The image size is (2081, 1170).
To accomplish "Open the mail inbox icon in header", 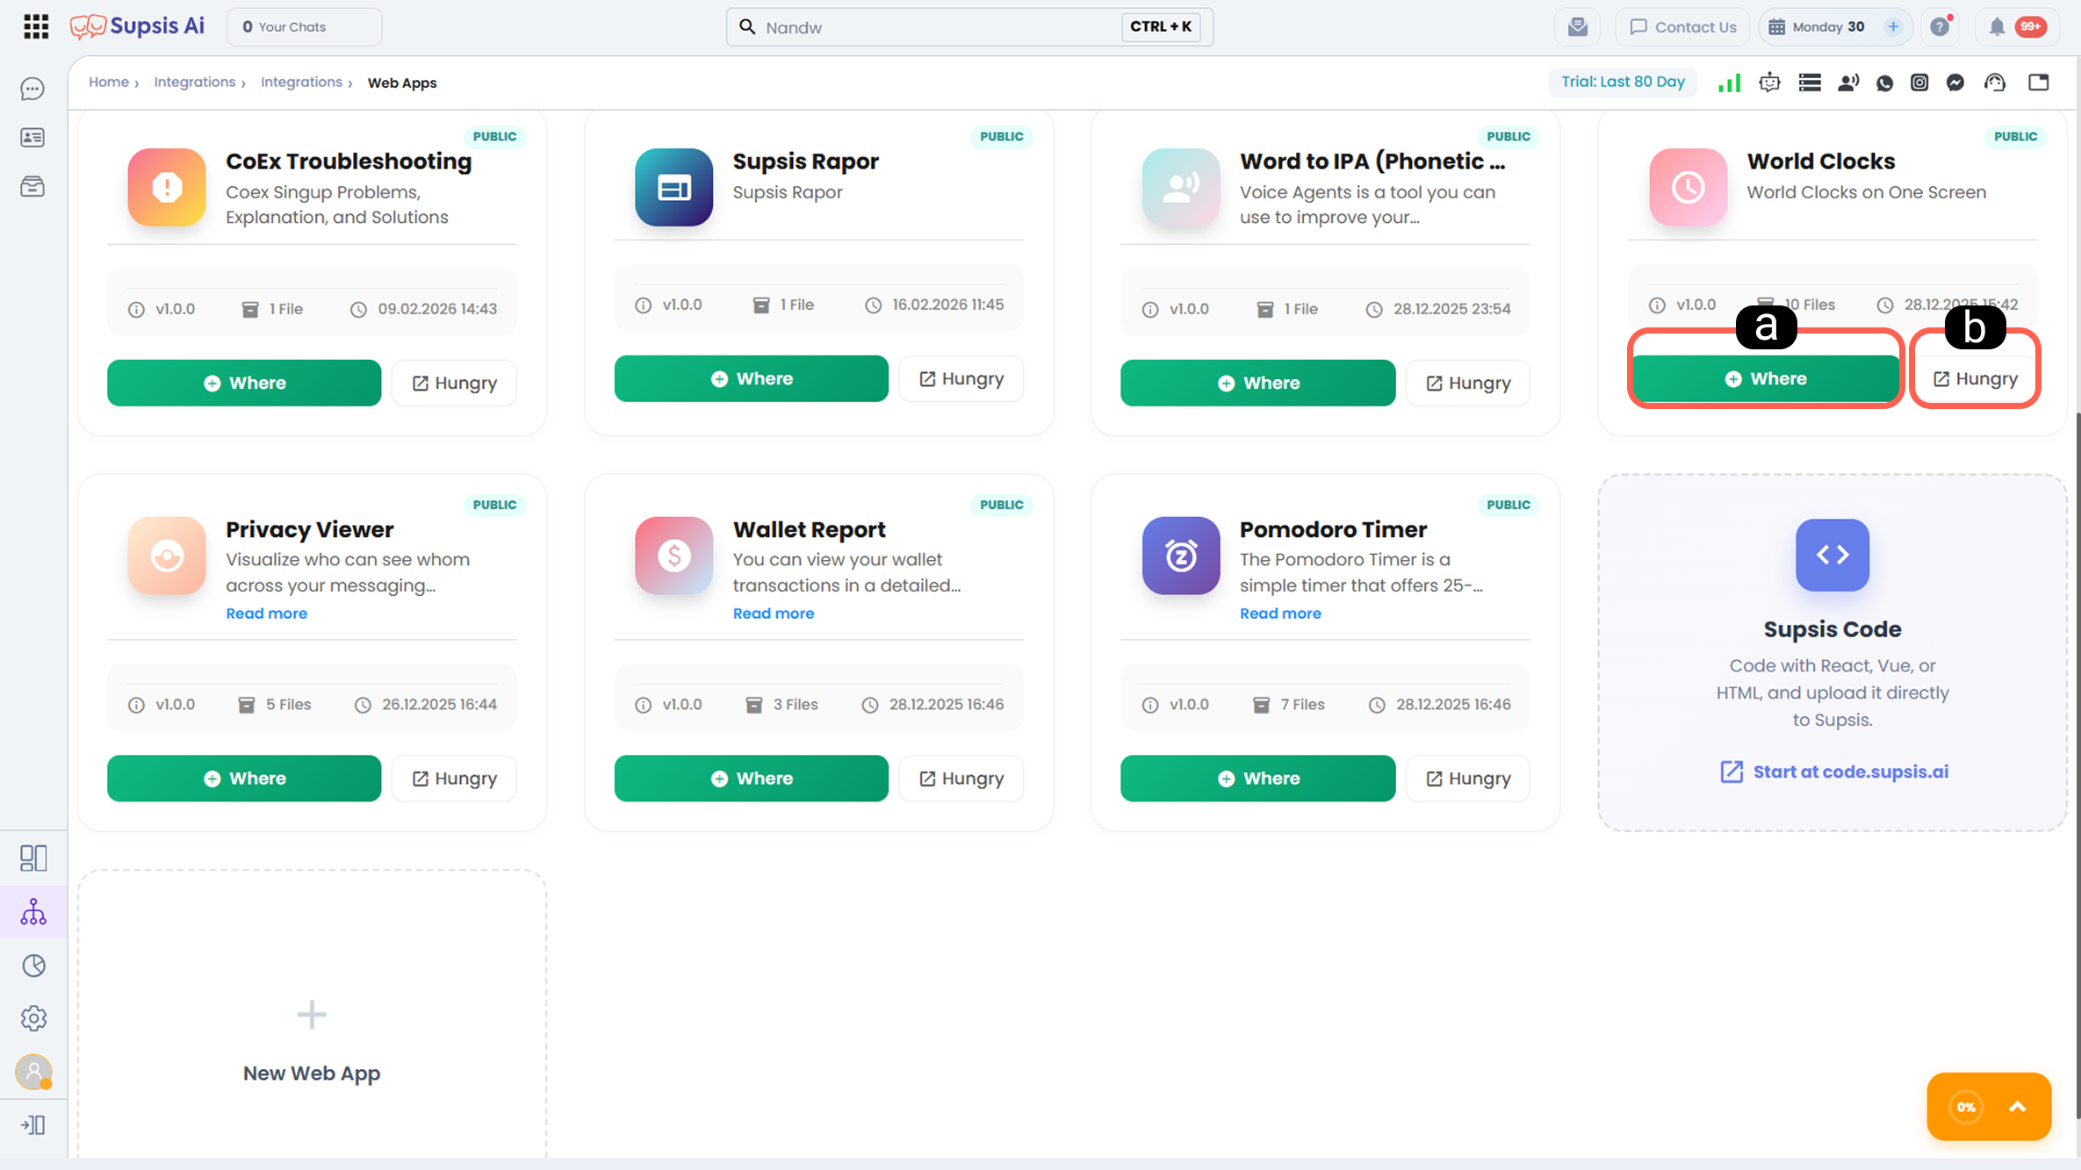I will tap(1578, 26).
